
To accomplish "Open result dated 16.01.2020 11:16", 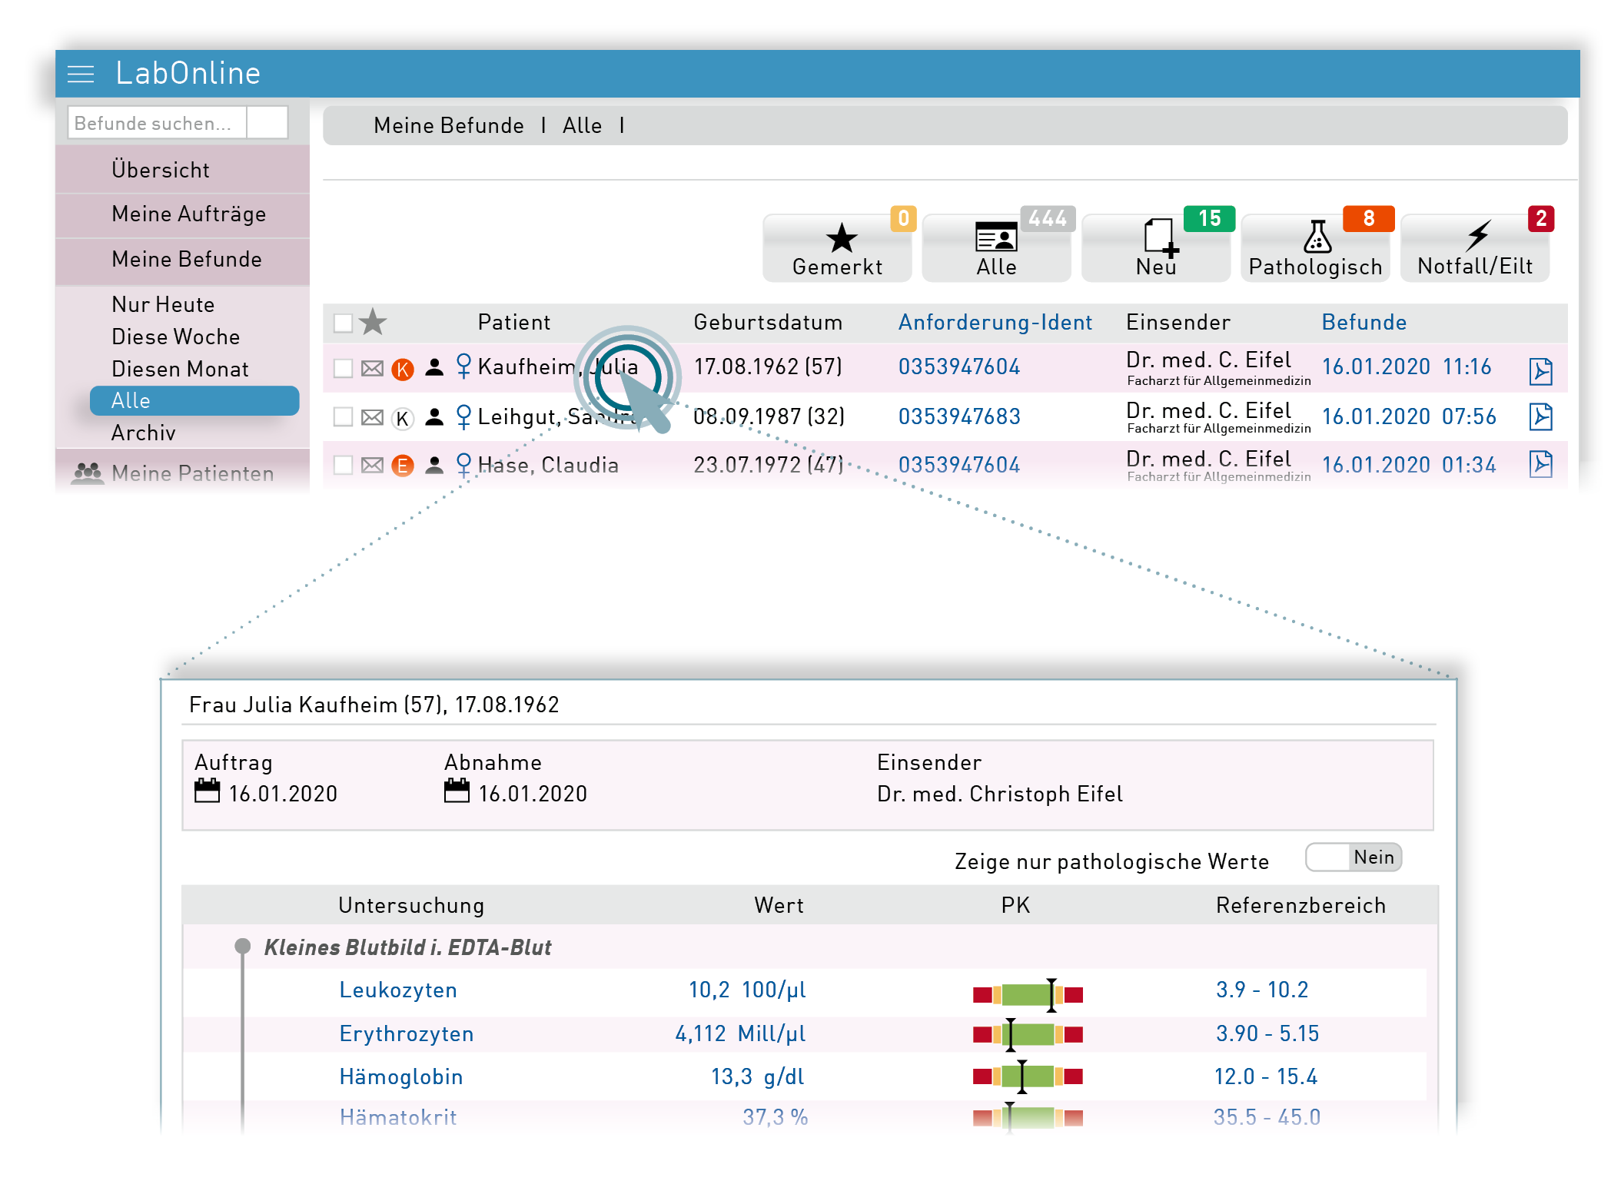I will tap(1407, 367).
